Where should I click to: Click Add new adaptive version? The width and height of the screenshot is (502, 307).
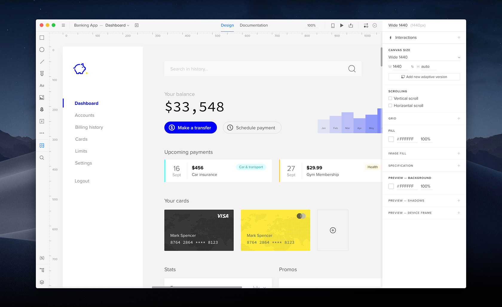pos(424,77)
